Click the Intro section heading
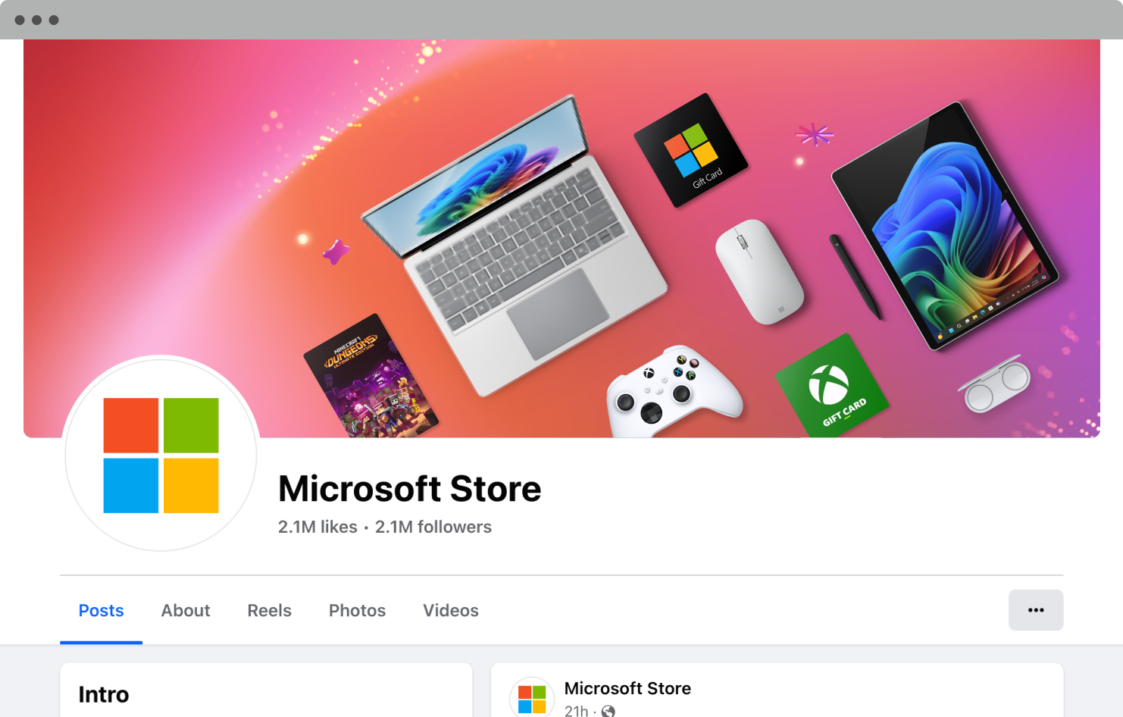This screenshot has width=1123, height=717. pyautogui.click(x=104, y=694)
